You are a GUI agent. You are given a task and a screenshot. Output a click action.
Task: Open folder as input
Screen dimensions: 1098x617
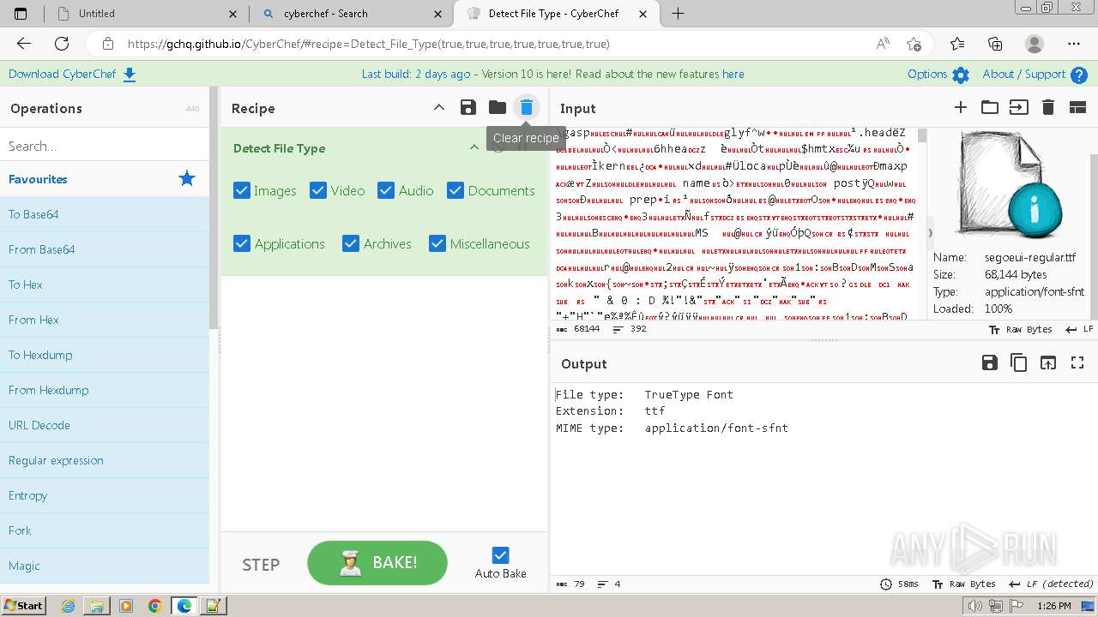click(990, 107)
